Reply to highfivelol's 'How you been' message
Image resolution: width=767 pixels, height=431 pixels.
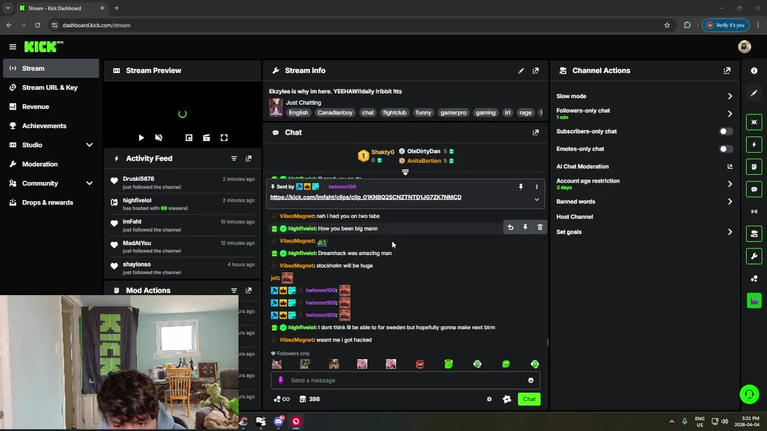pyautogui.click(x=511, y=227)
